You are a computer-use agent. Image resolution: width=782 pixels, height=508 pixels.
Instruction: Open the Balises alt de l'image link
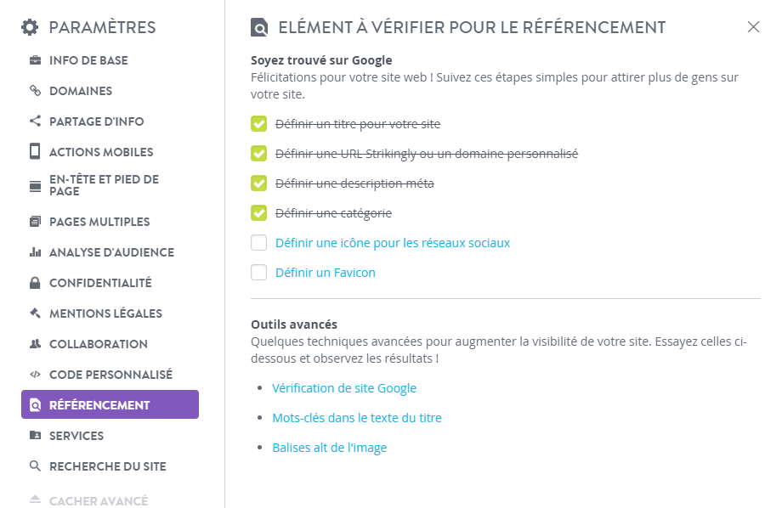point(330,448)
